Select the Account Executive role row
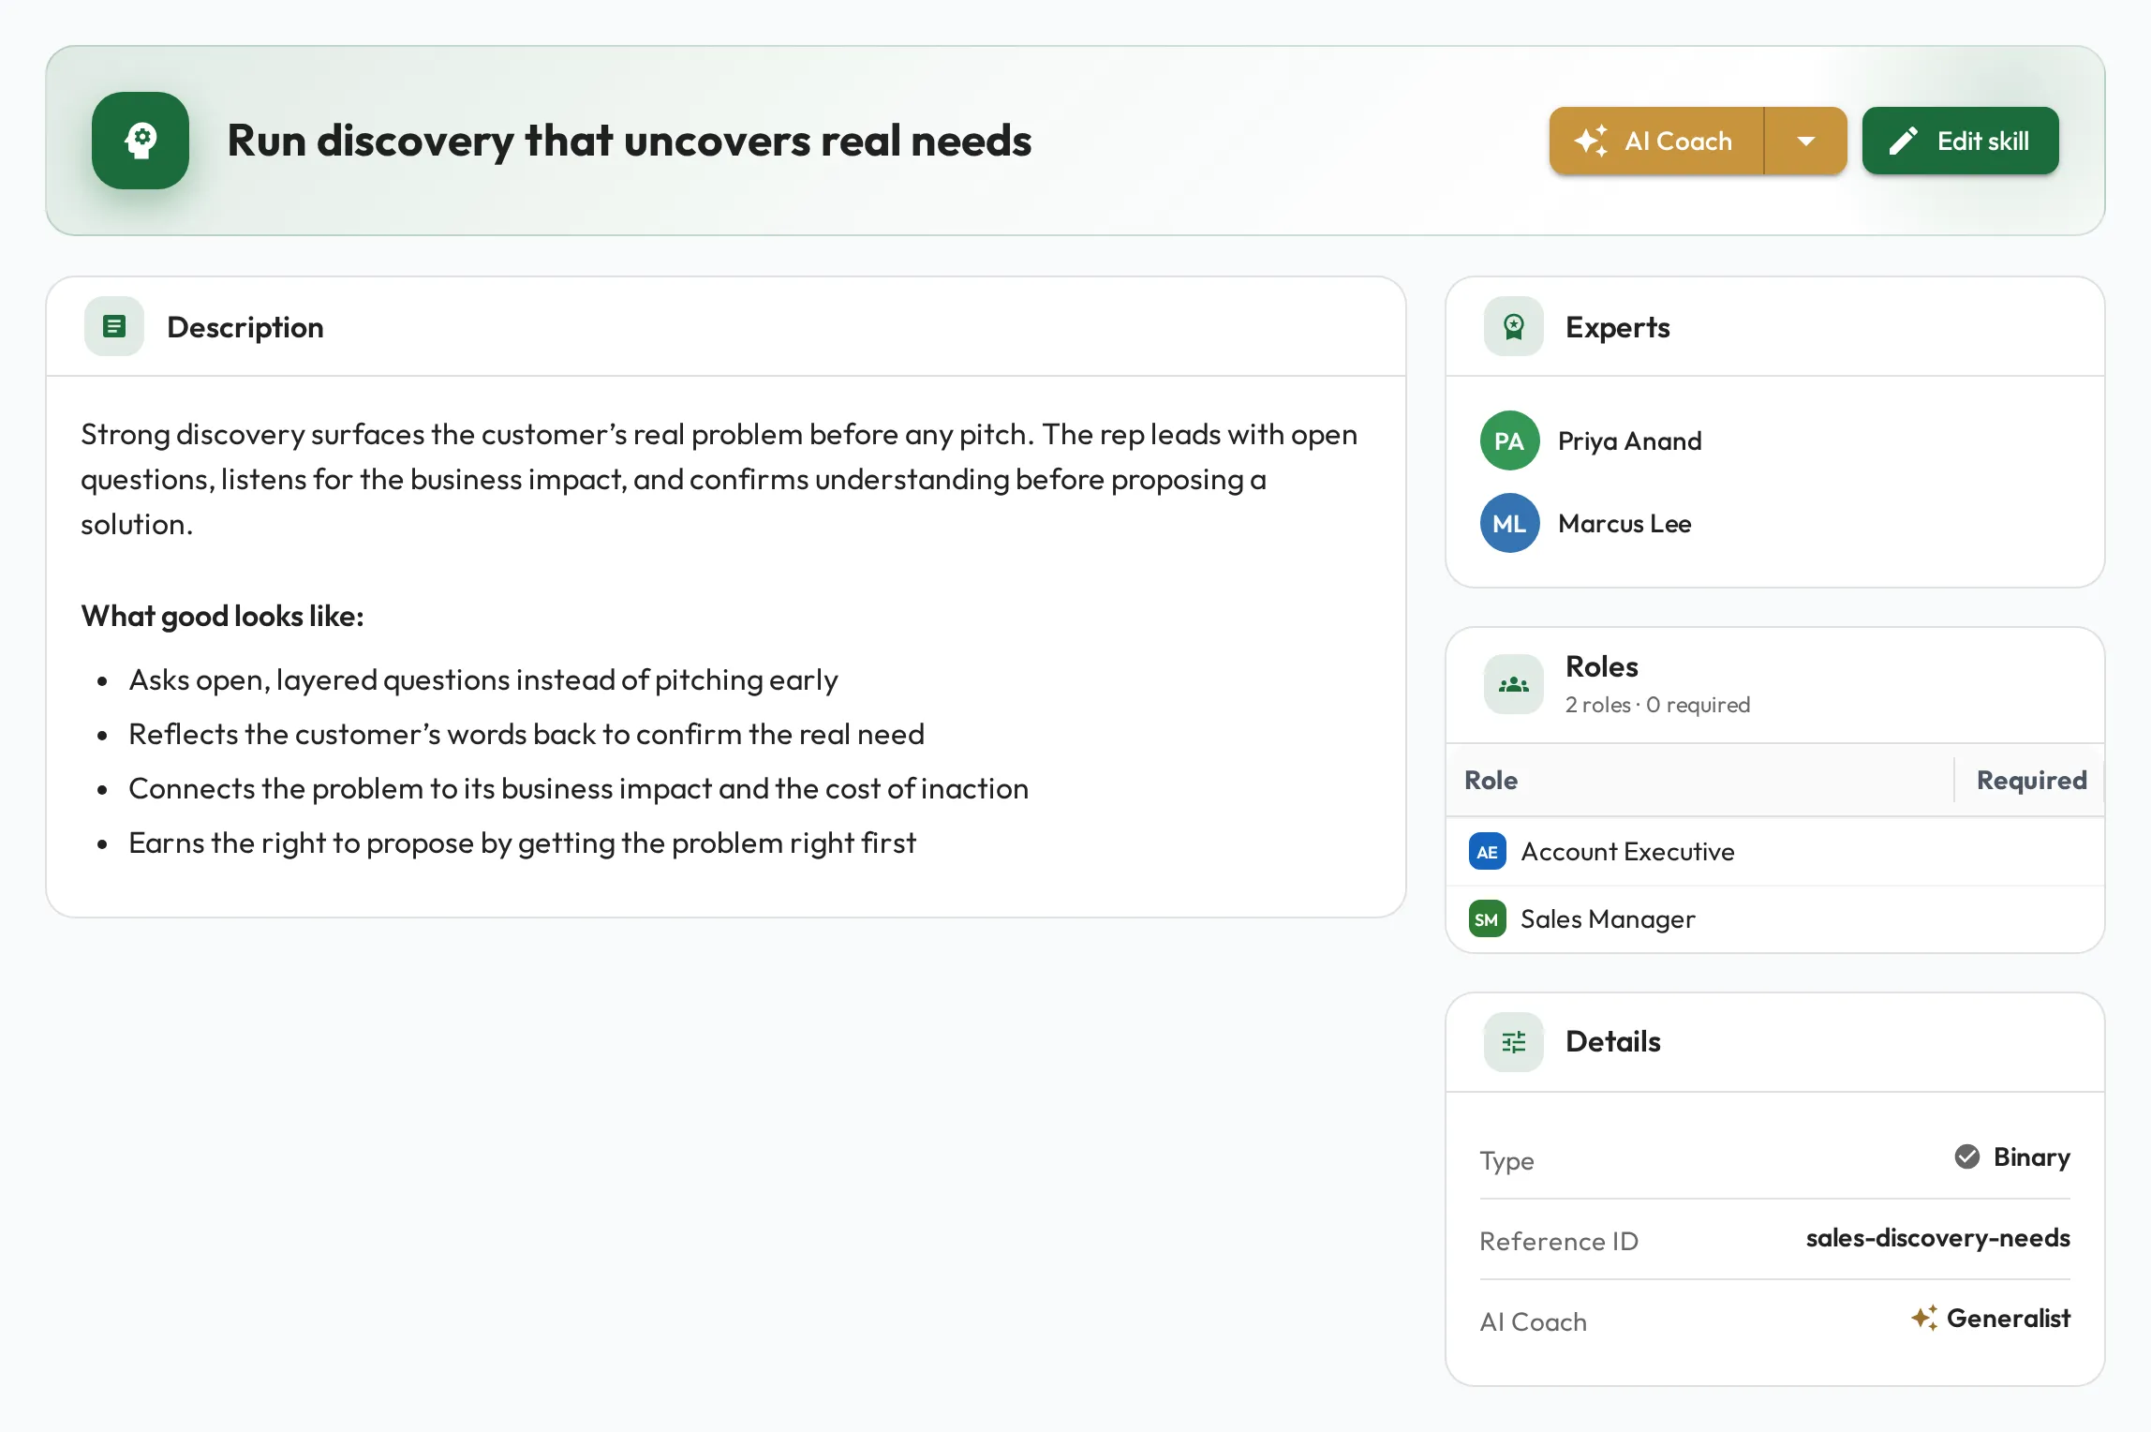 point(1774,851)
